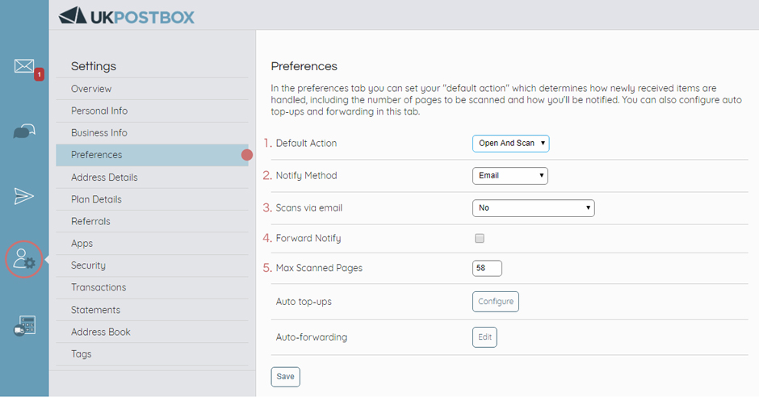The image size is (759, 397).
Task: Click the Save button
Action: [285, 377]
